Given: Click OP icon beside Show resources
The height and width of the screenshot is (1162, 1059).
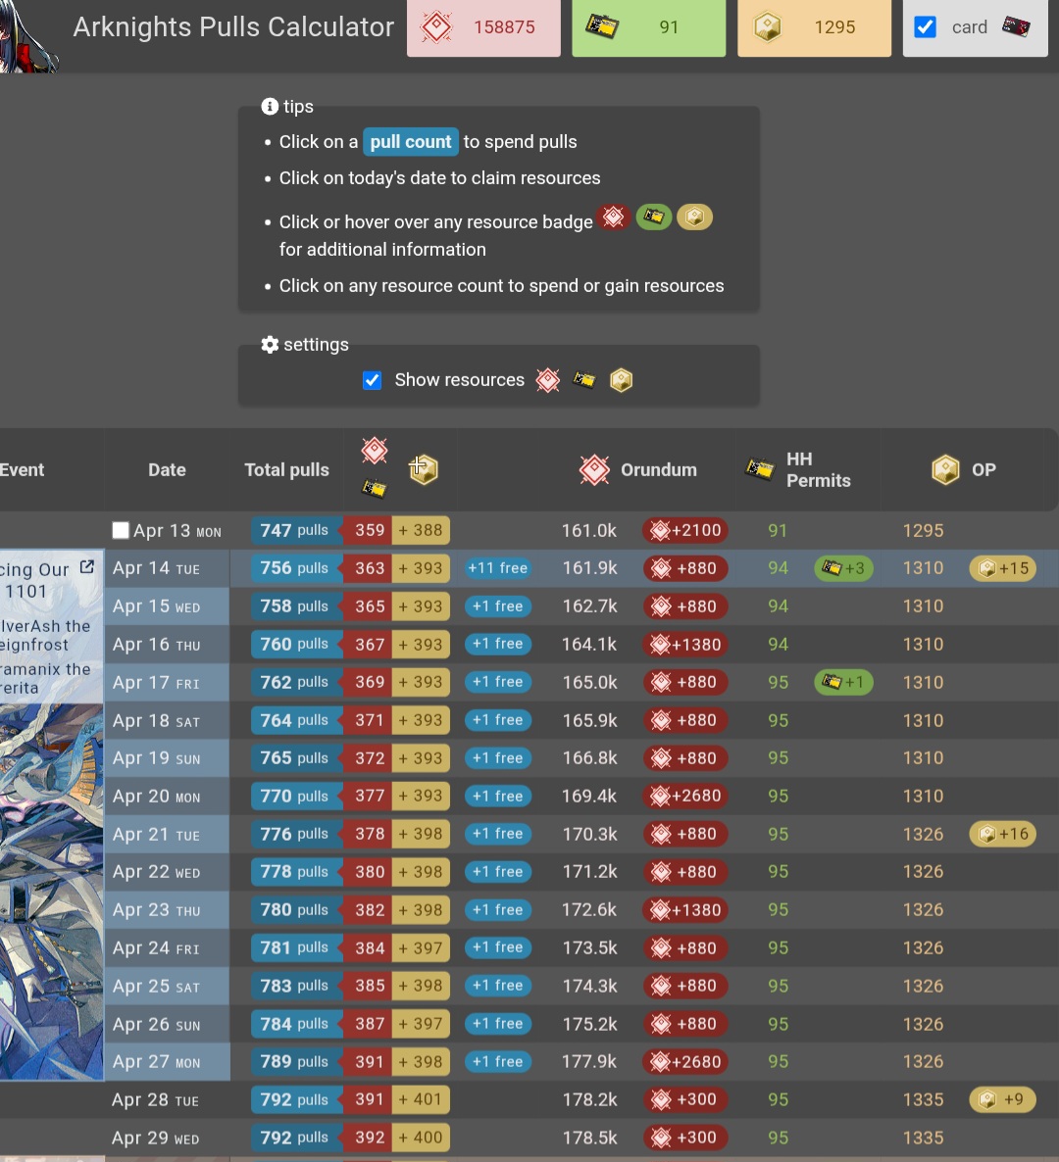Looking at the screenshot, I should coord(621,380).
